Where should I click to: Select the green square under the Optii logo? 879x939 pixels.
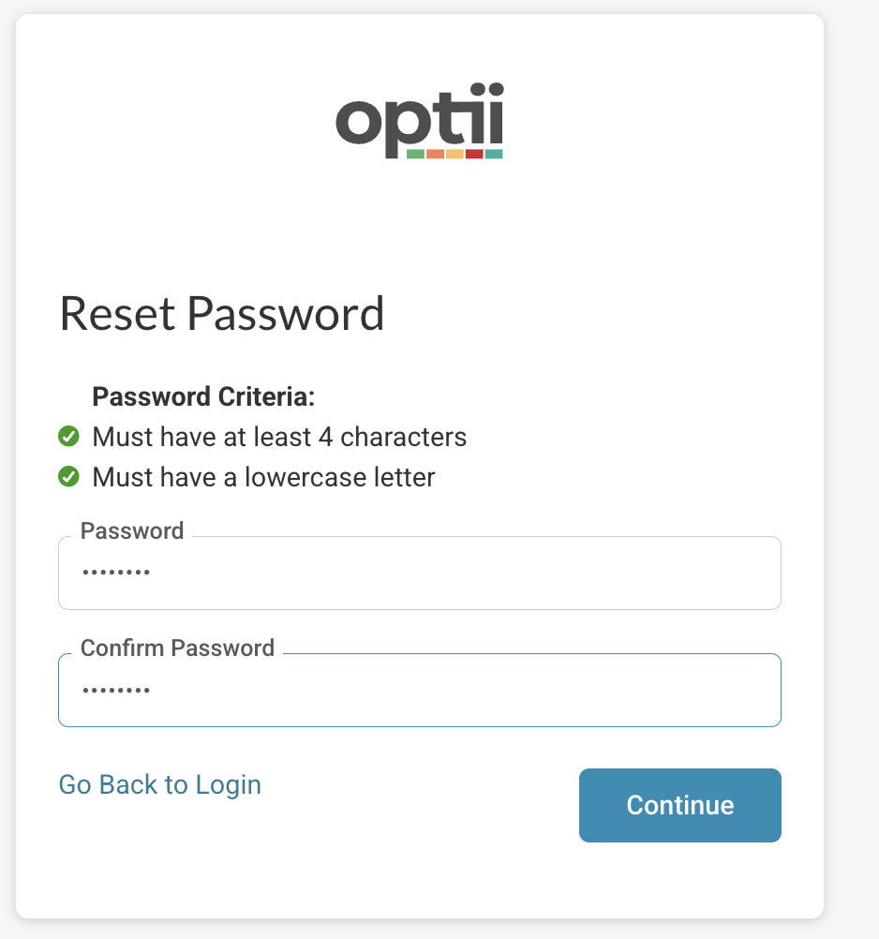[416, 154]
